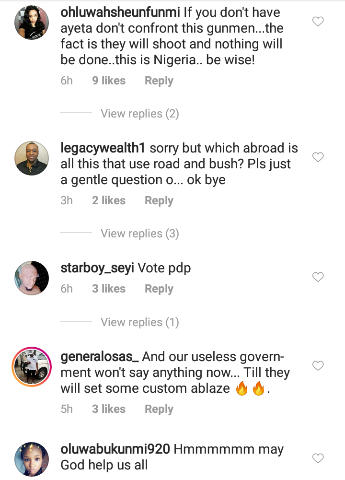The height and width of the screenshot is (480, 345).
Task: Reply to legacywealth1's comment
Action: pos(159,200)
